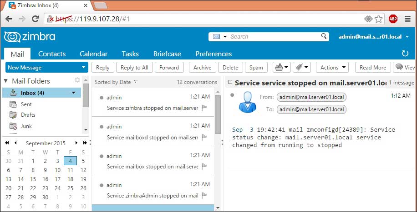This screenshot has height=212, width=417.
Task: Open the search type dropdown
Action: click(x=225, y=37)
